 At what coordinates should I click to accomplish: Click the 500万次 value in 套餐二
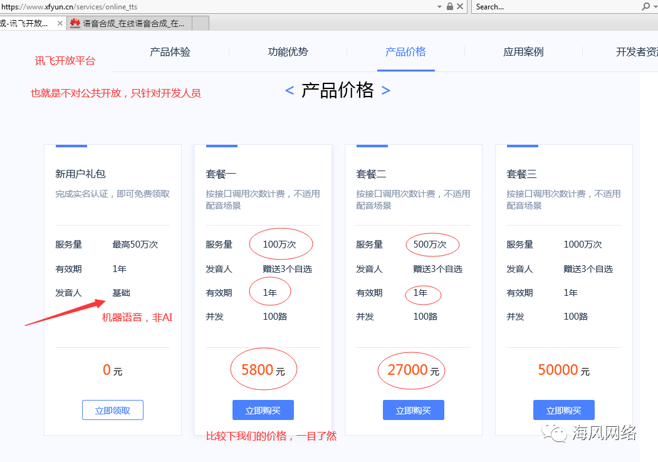430,244
